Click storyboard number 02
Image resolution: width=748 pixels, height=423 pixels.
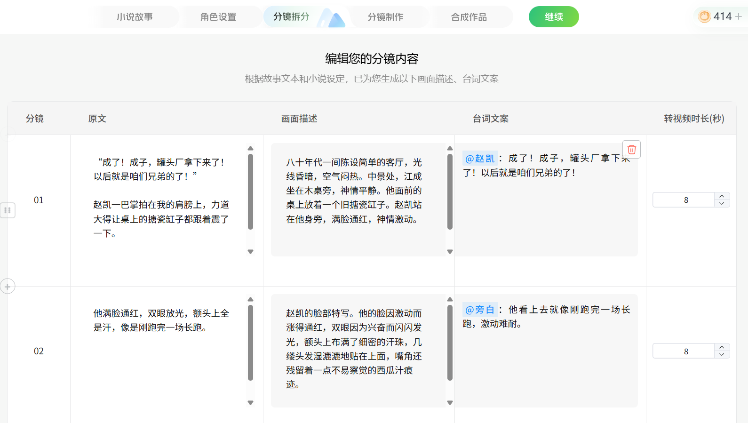(39, 351)
